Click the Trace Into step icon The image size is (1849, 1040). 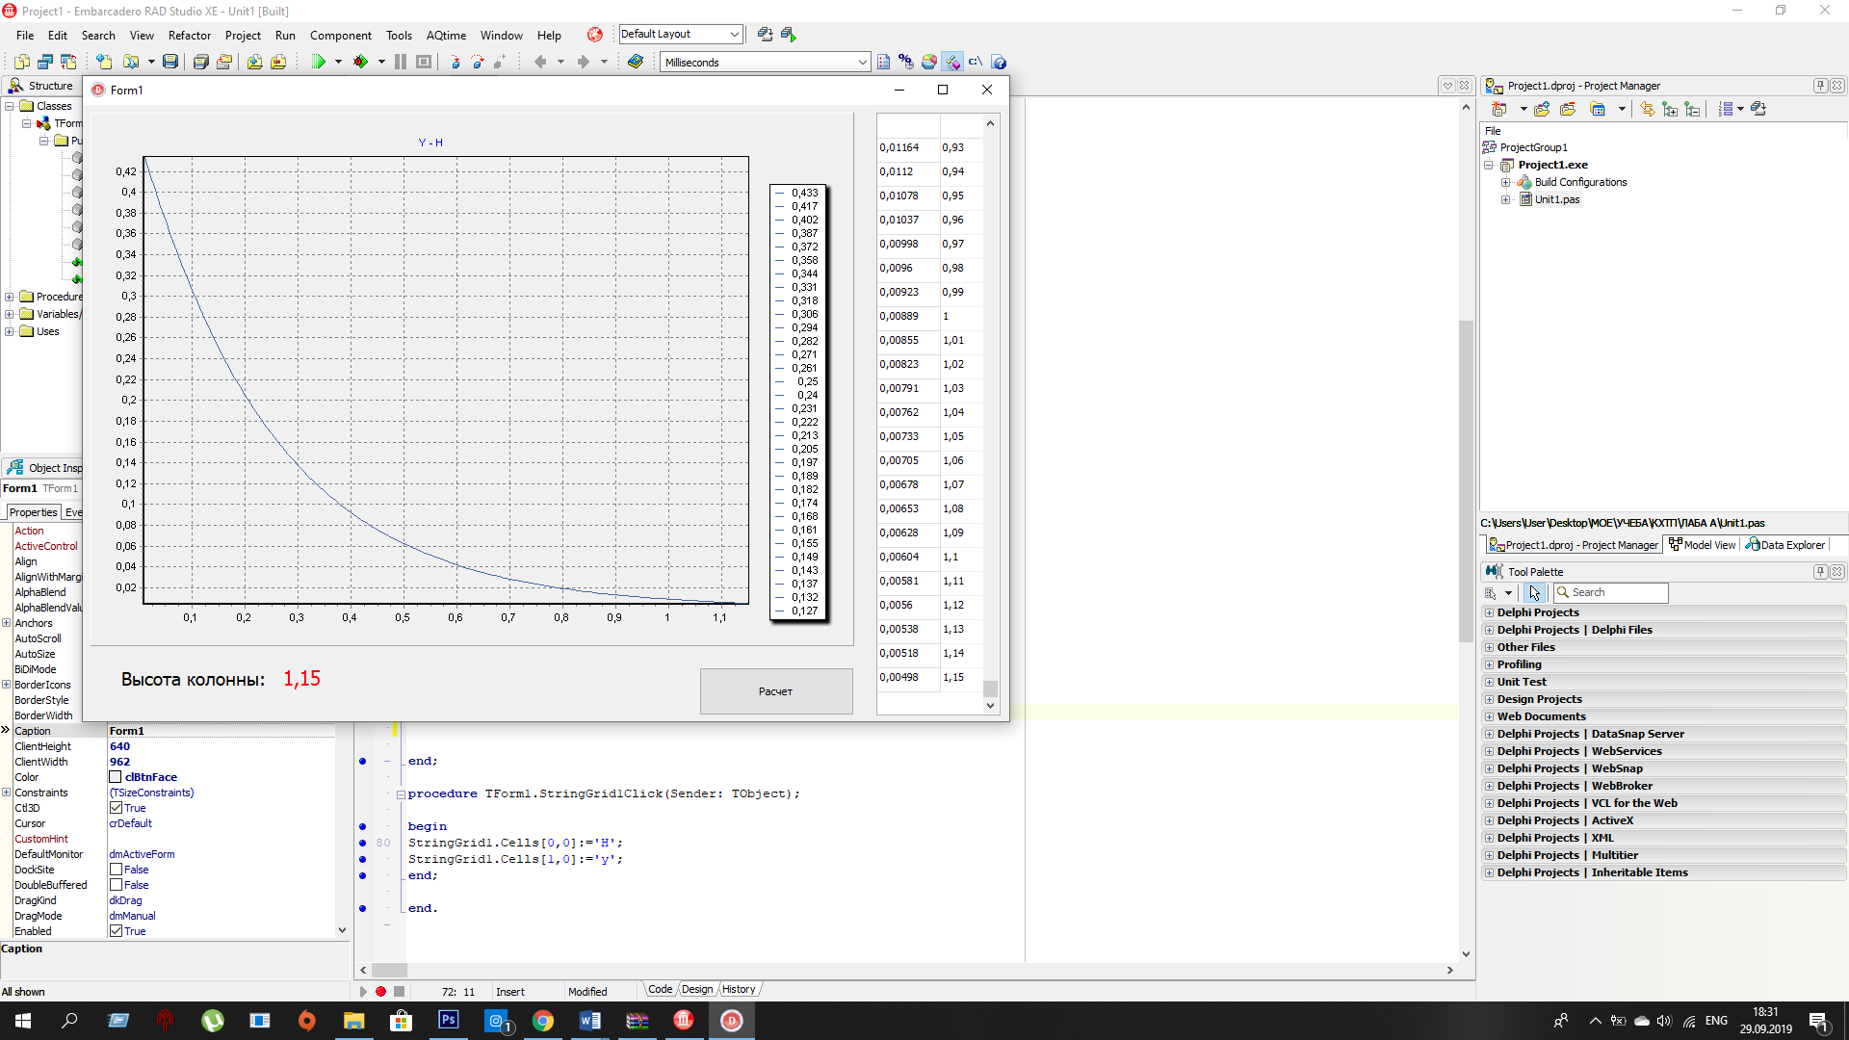(x=456, y=62)
